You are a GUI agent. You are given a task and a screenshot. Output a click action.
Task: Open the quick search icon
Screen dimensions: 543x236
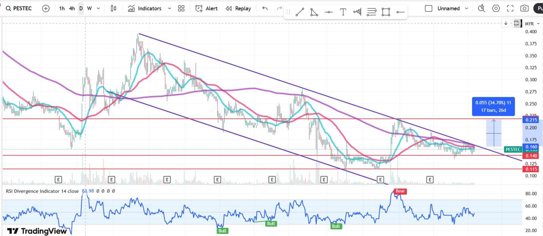click(x=481, y=8)
